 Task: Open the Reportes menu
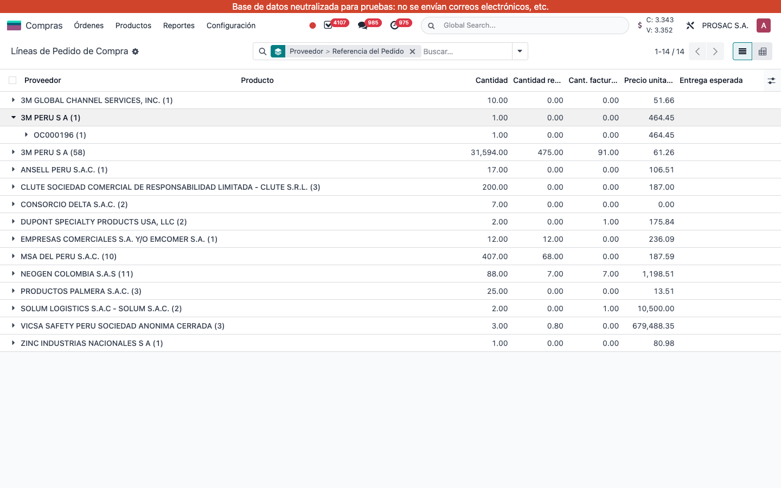[179, 25]
